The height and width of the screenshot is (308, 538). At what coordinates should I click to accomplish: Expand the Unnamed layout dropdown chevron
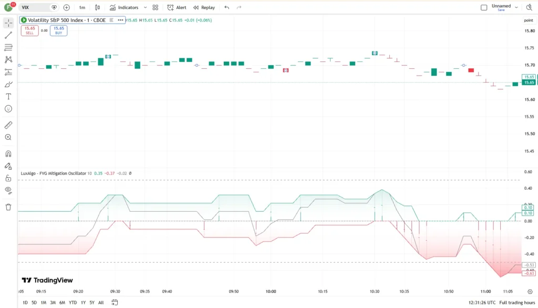(516, 7)
